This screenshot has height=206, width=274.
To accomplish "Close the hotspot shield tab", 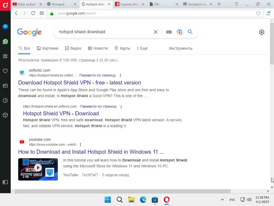I will coord(109,4).
